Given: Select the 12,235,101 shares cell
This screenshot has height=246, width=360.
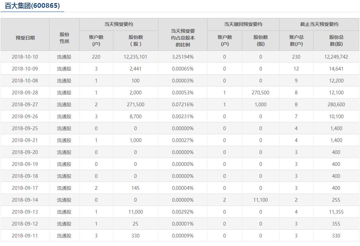Looking at the screenshot, I should [x=135, y=57].
